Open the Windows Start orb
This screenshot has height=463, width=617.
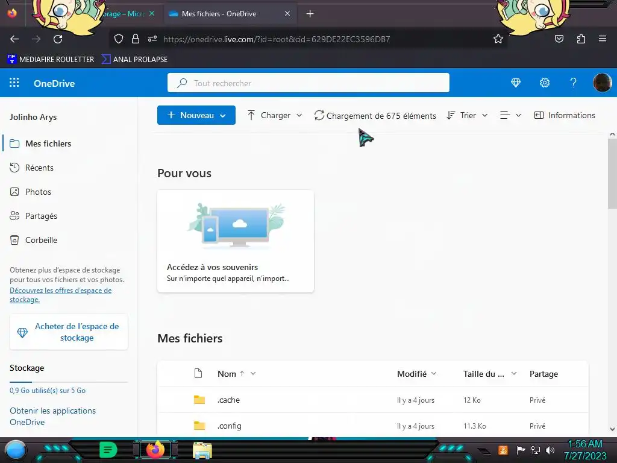15,450
